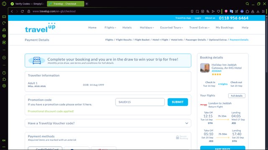Open the note-edit extension icon

pyautogui.click(x=237, y=11)
